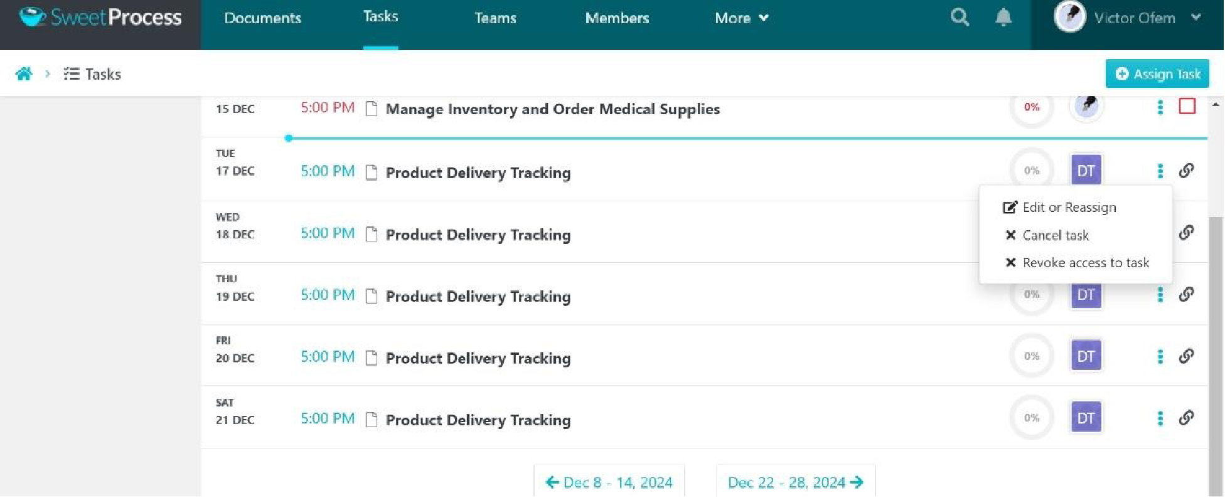Screen dimensions: 1225x498
Task: Open the notifications bell
Action: (x=1003, y=18)
